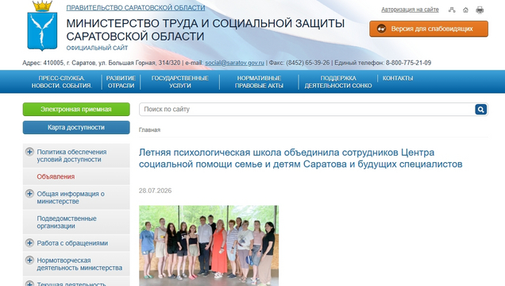
Task: Open Развитие отрасли menu
Action: [121, 82]
